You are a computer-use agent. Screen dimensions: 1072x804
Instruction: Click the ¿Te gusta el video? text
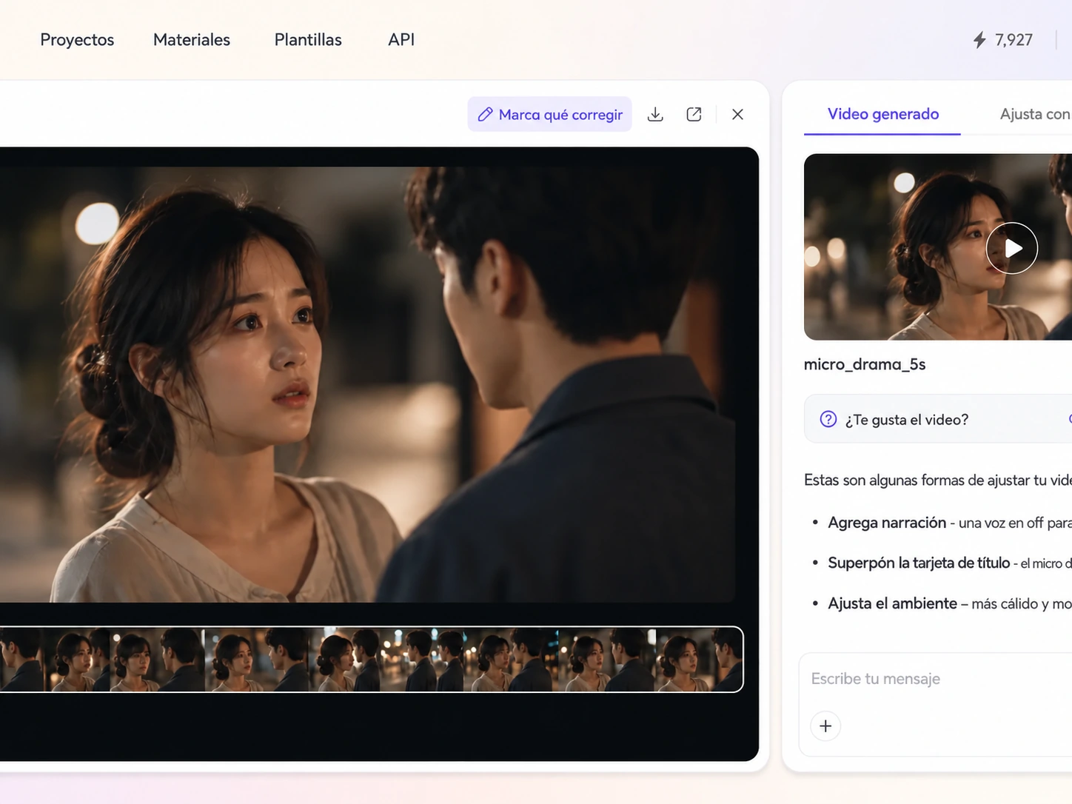[x=907, y=420]
